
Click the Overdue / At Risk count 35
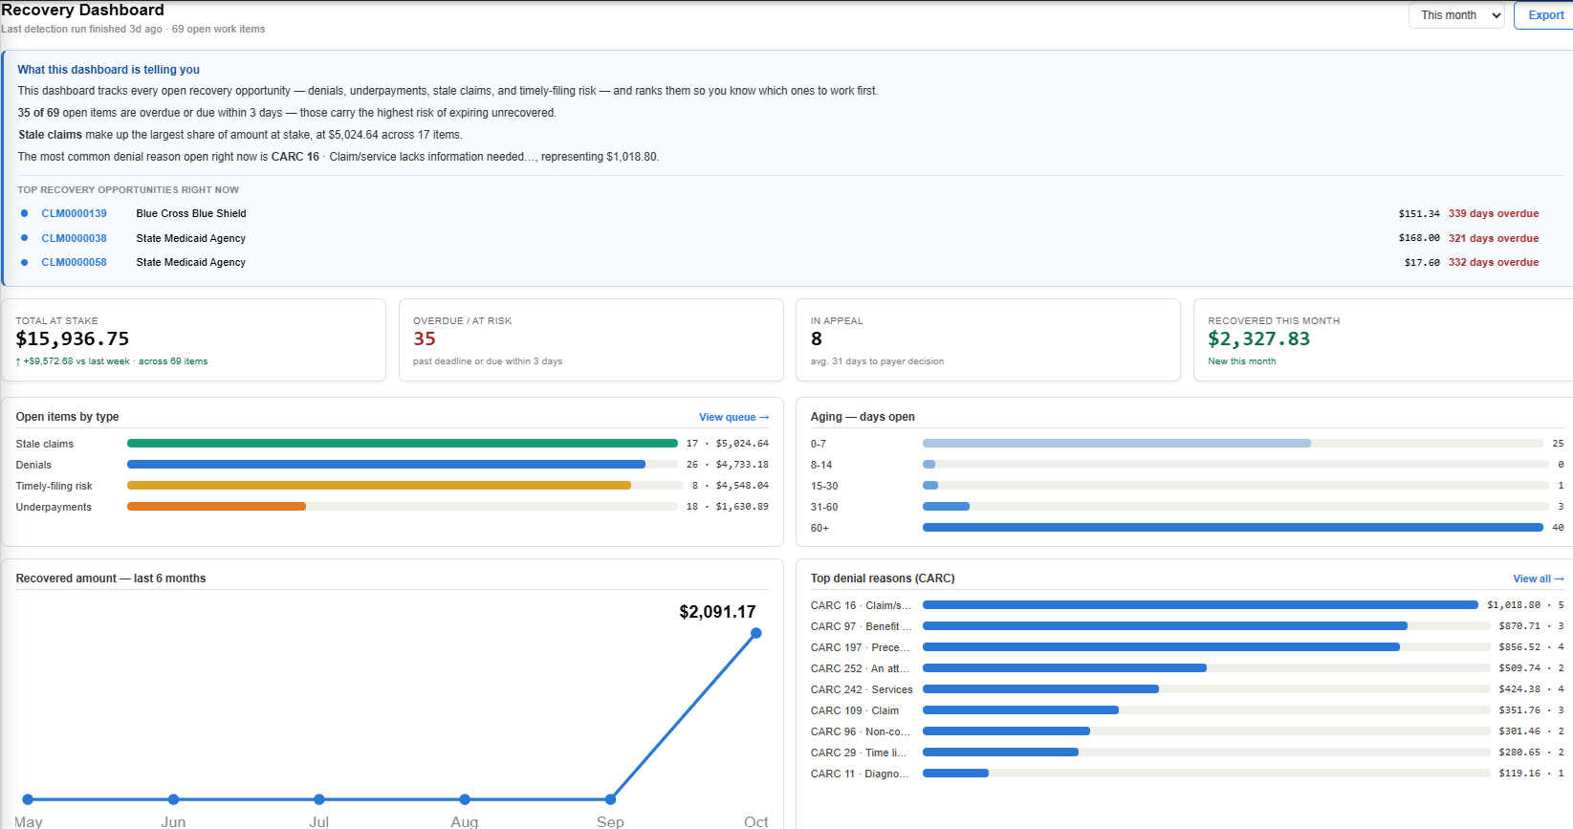click(425, 339)
